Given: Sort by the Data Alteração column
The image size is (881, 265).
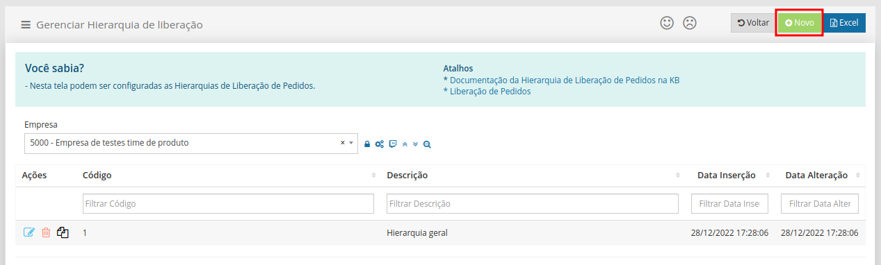Looking at the screenshot, I should 821,176.
